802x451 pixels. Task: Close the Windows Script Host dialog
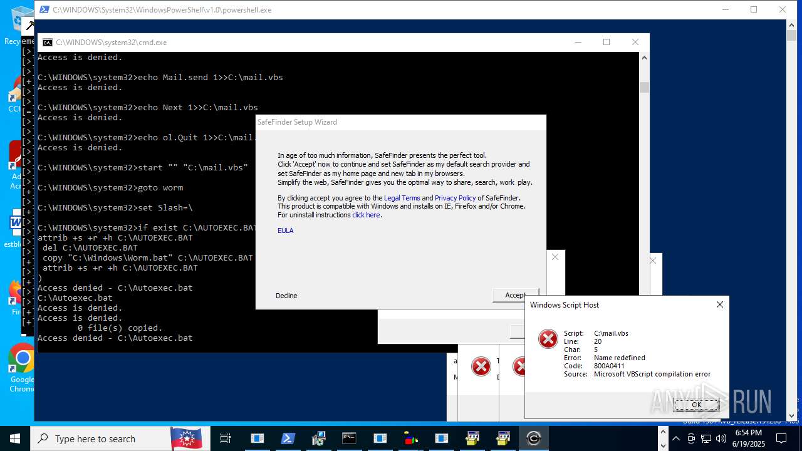(720, 304)
